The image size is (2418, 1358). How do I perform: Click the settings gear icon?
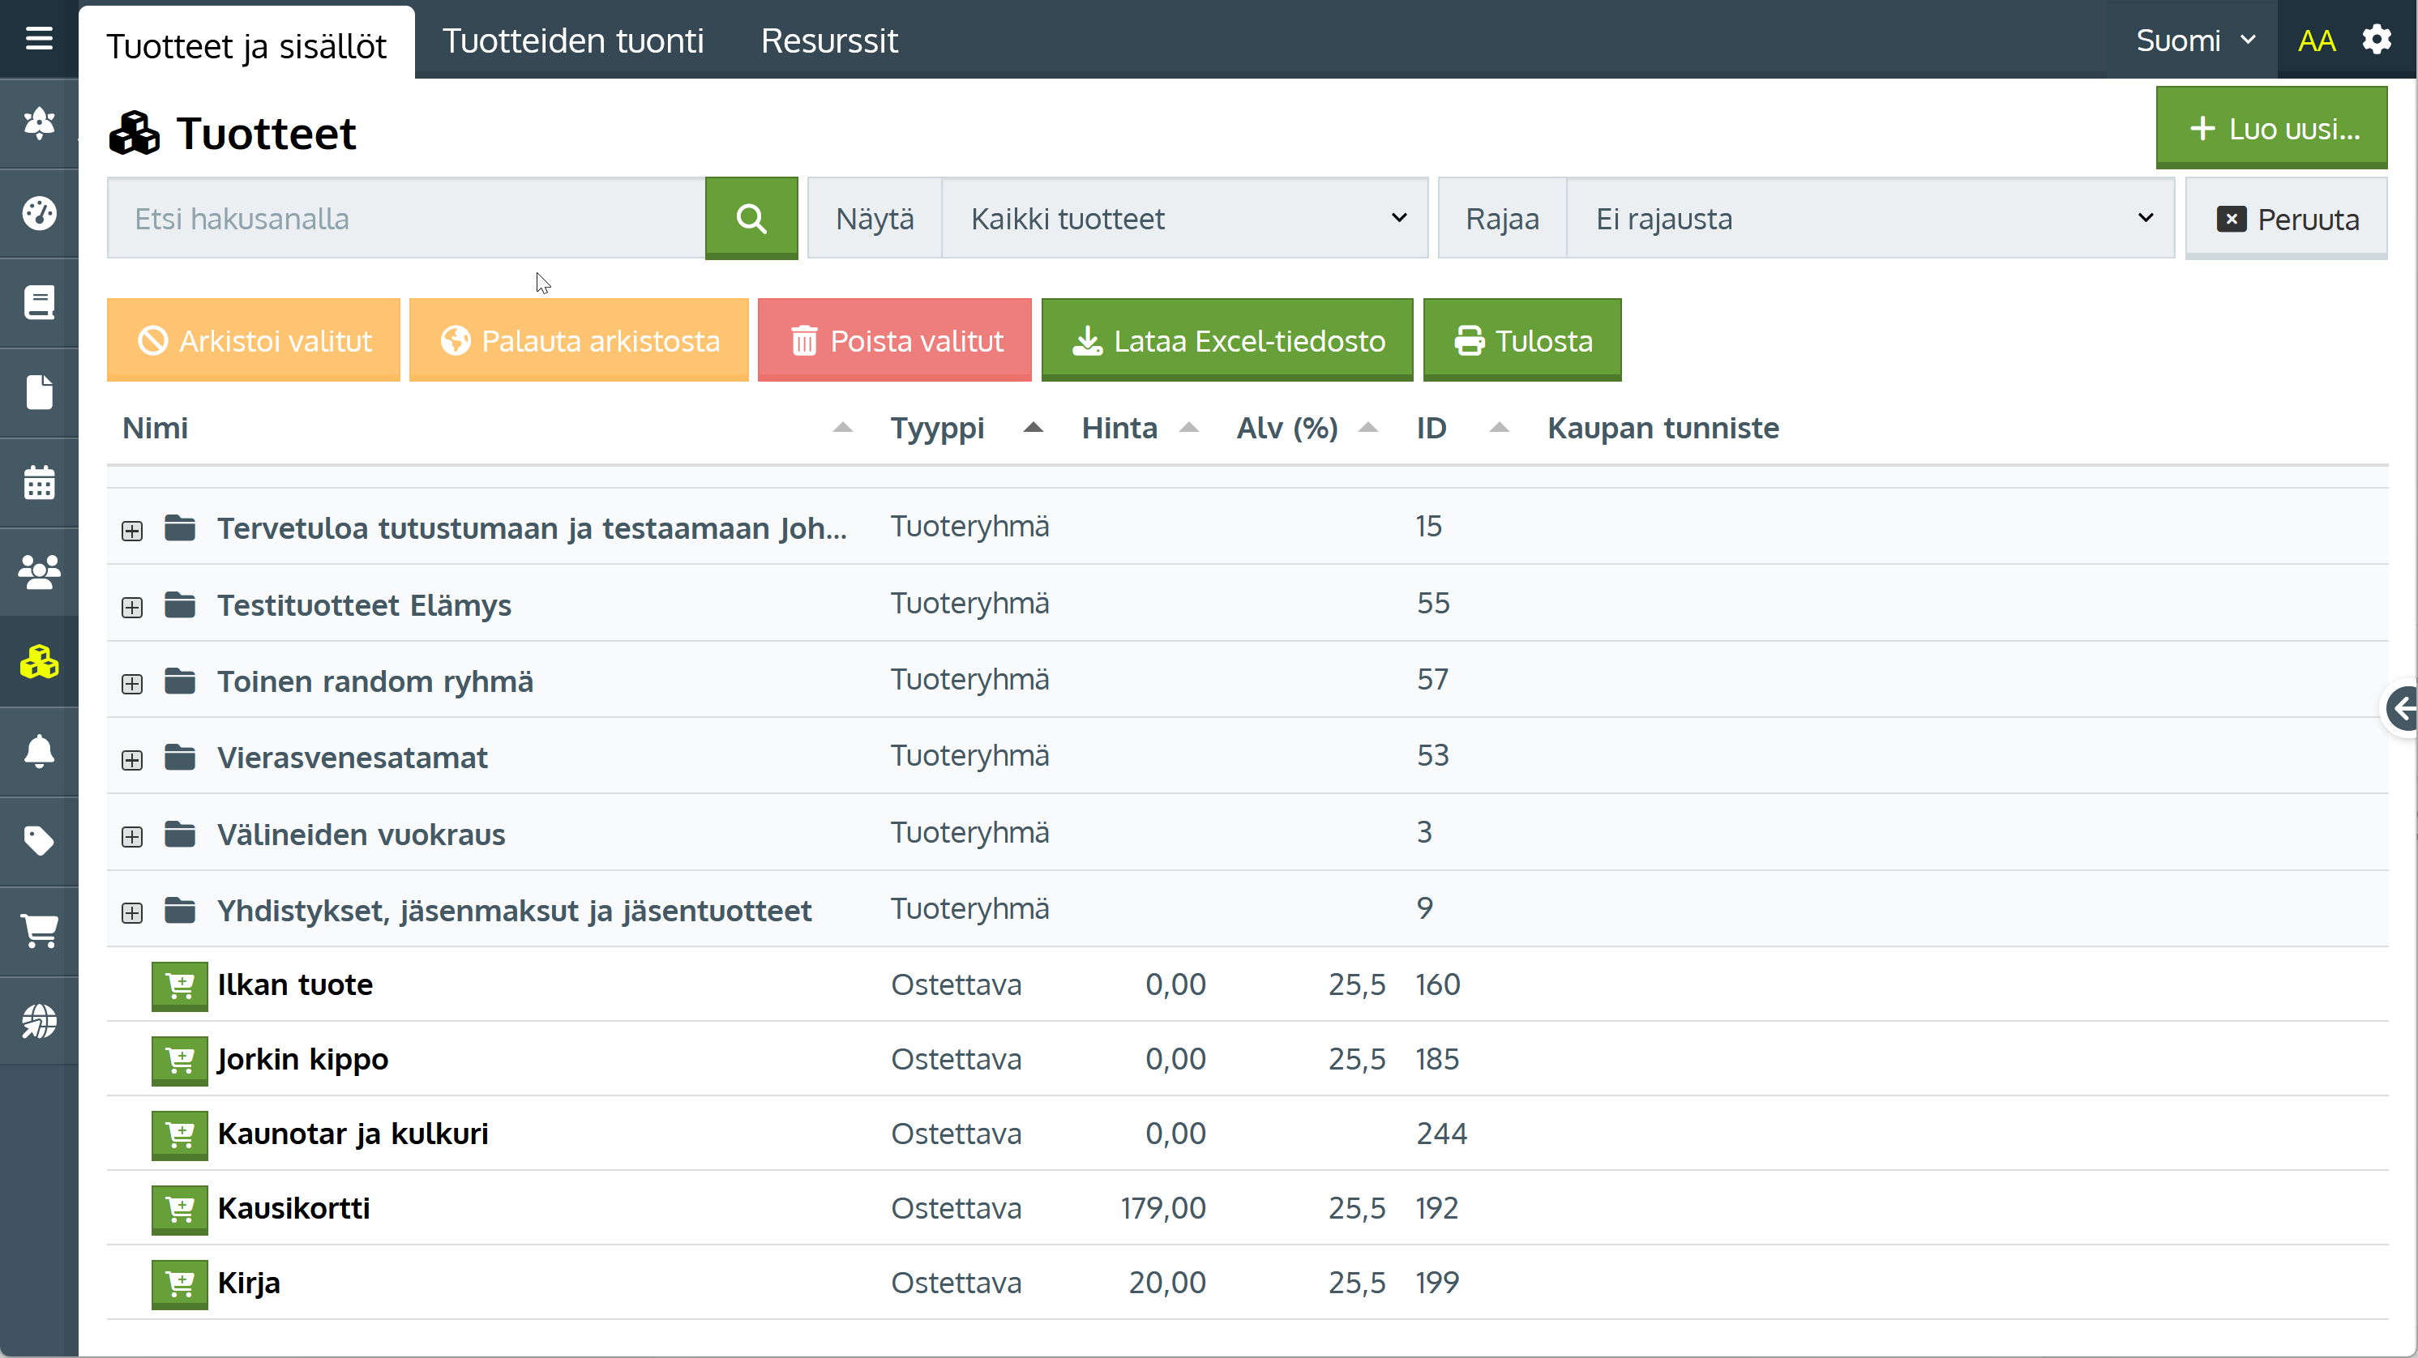coord(2376,41)
